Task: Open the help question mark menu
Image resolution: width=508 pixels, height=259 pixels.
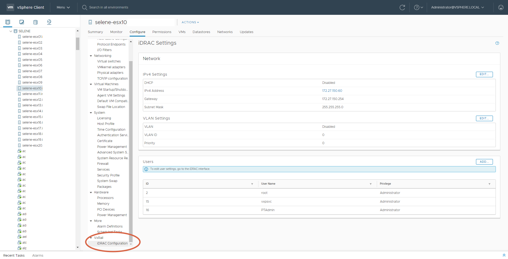Action: (x=418, y=7)
